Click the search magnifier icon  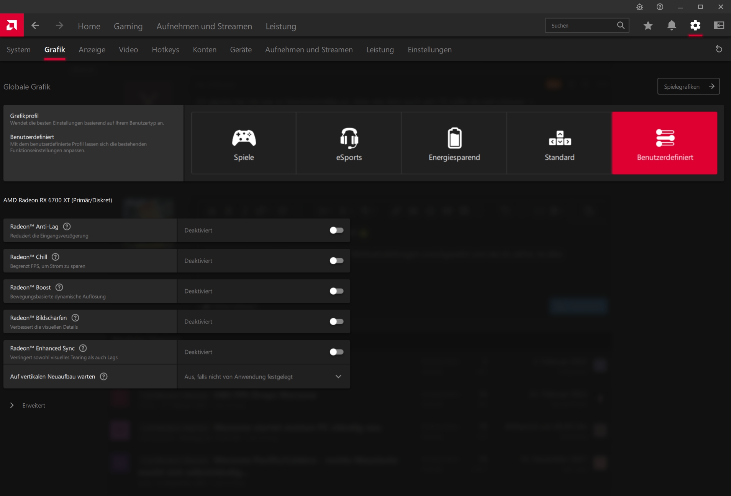coord(621,25)
